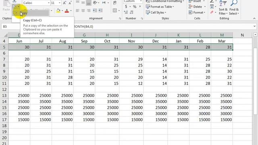Toggle Align Right
Screen dimensions: 258x145
pos(89,10)
